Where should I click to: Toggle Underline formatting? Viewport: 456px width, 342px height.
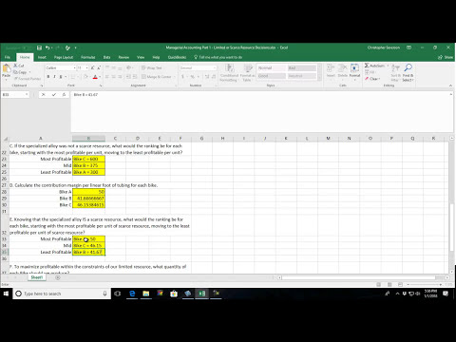tap(61, 77)
